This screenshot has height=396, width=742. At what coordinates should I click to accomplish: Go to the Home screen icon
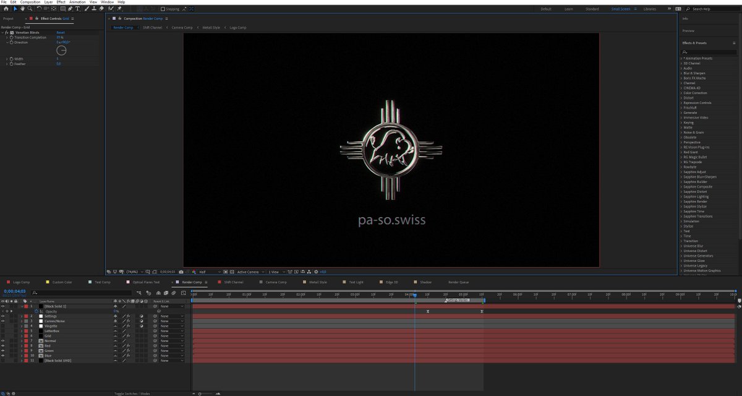[6, 9]
